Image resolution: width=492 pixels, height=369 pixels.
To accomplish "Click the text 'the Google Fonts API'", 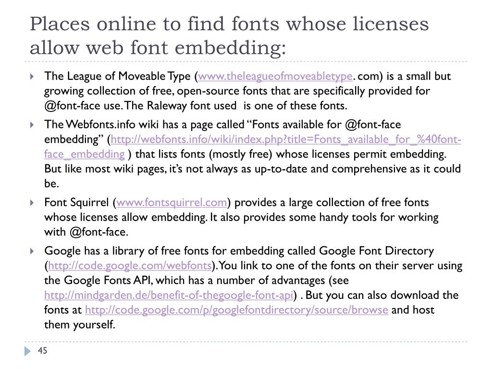I will tap(98, 280).
